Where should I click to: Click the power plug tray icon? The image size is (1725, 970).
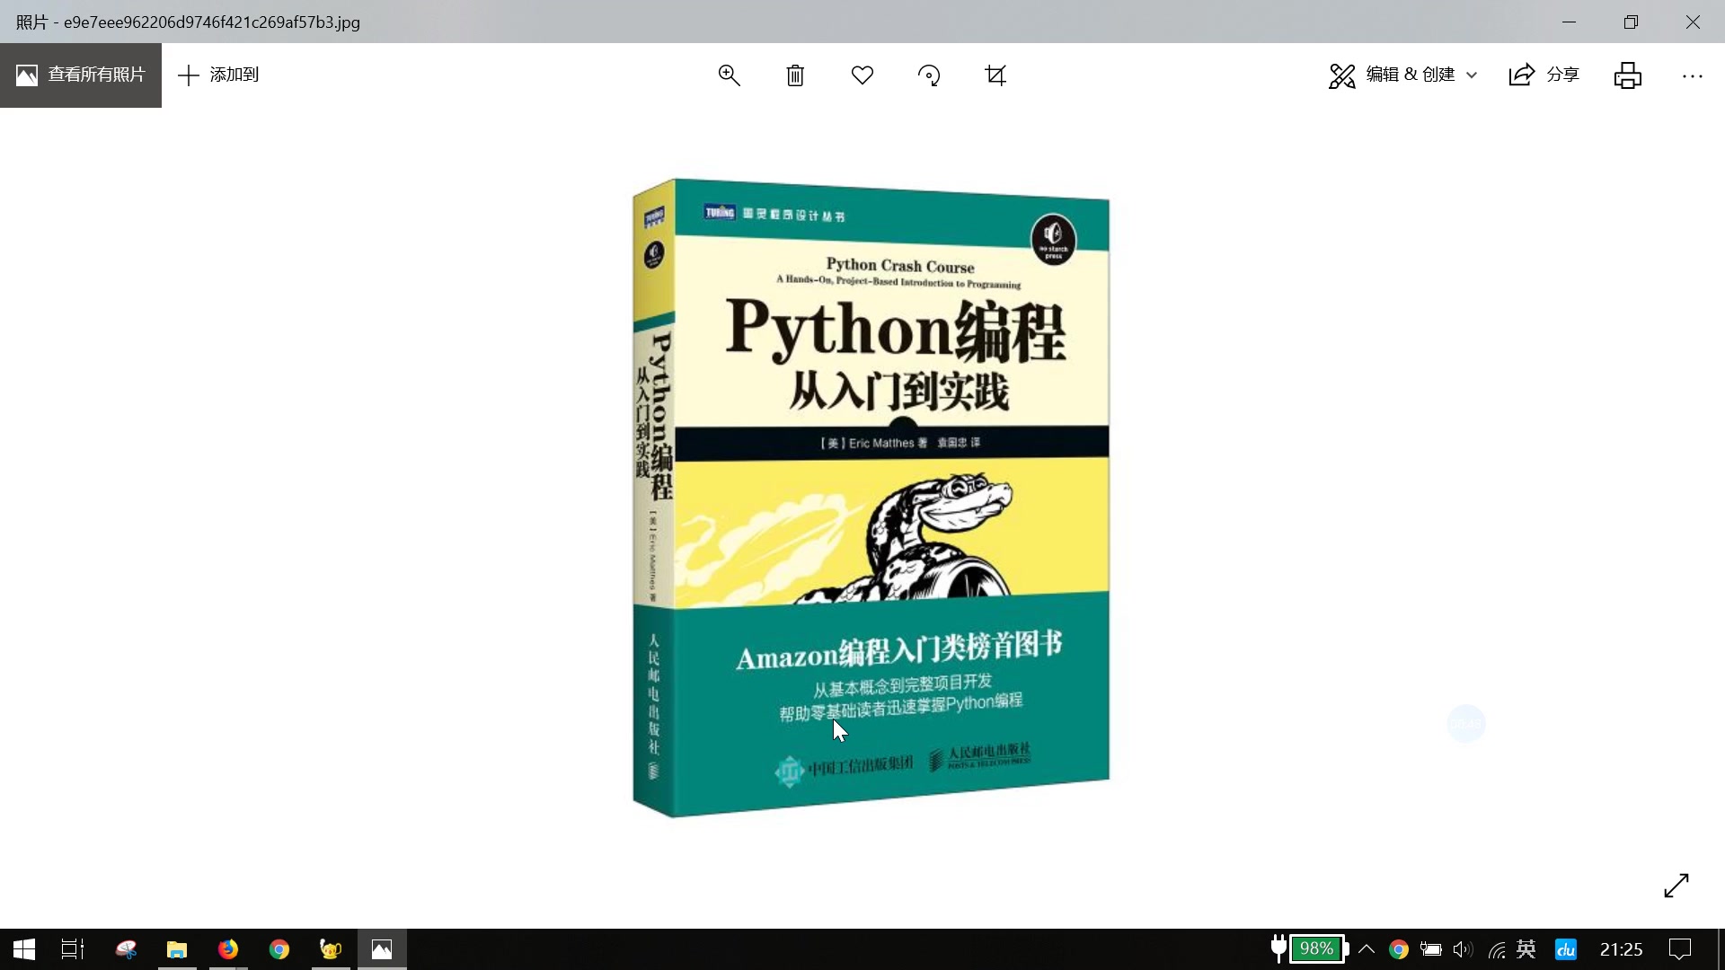[x=1278, y=948]
